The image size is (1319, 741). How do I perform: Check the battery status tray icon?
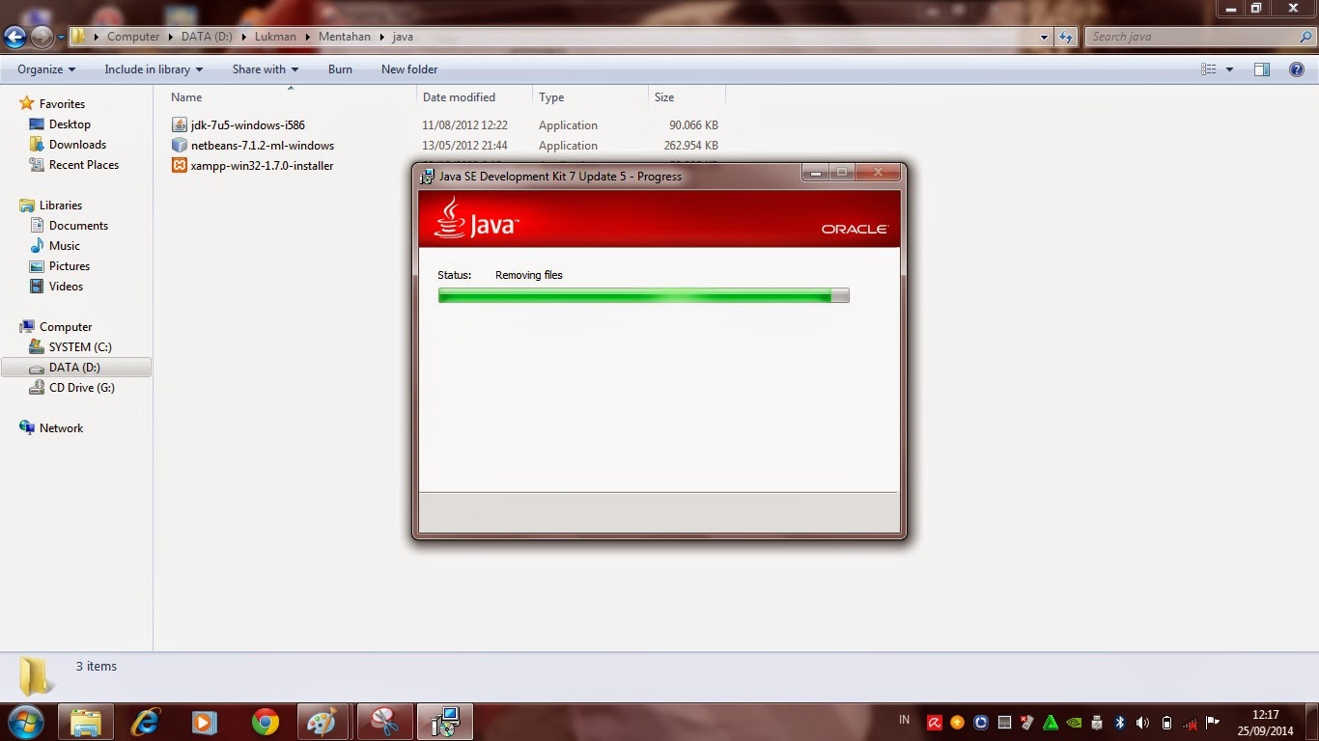pos(1166,723)
